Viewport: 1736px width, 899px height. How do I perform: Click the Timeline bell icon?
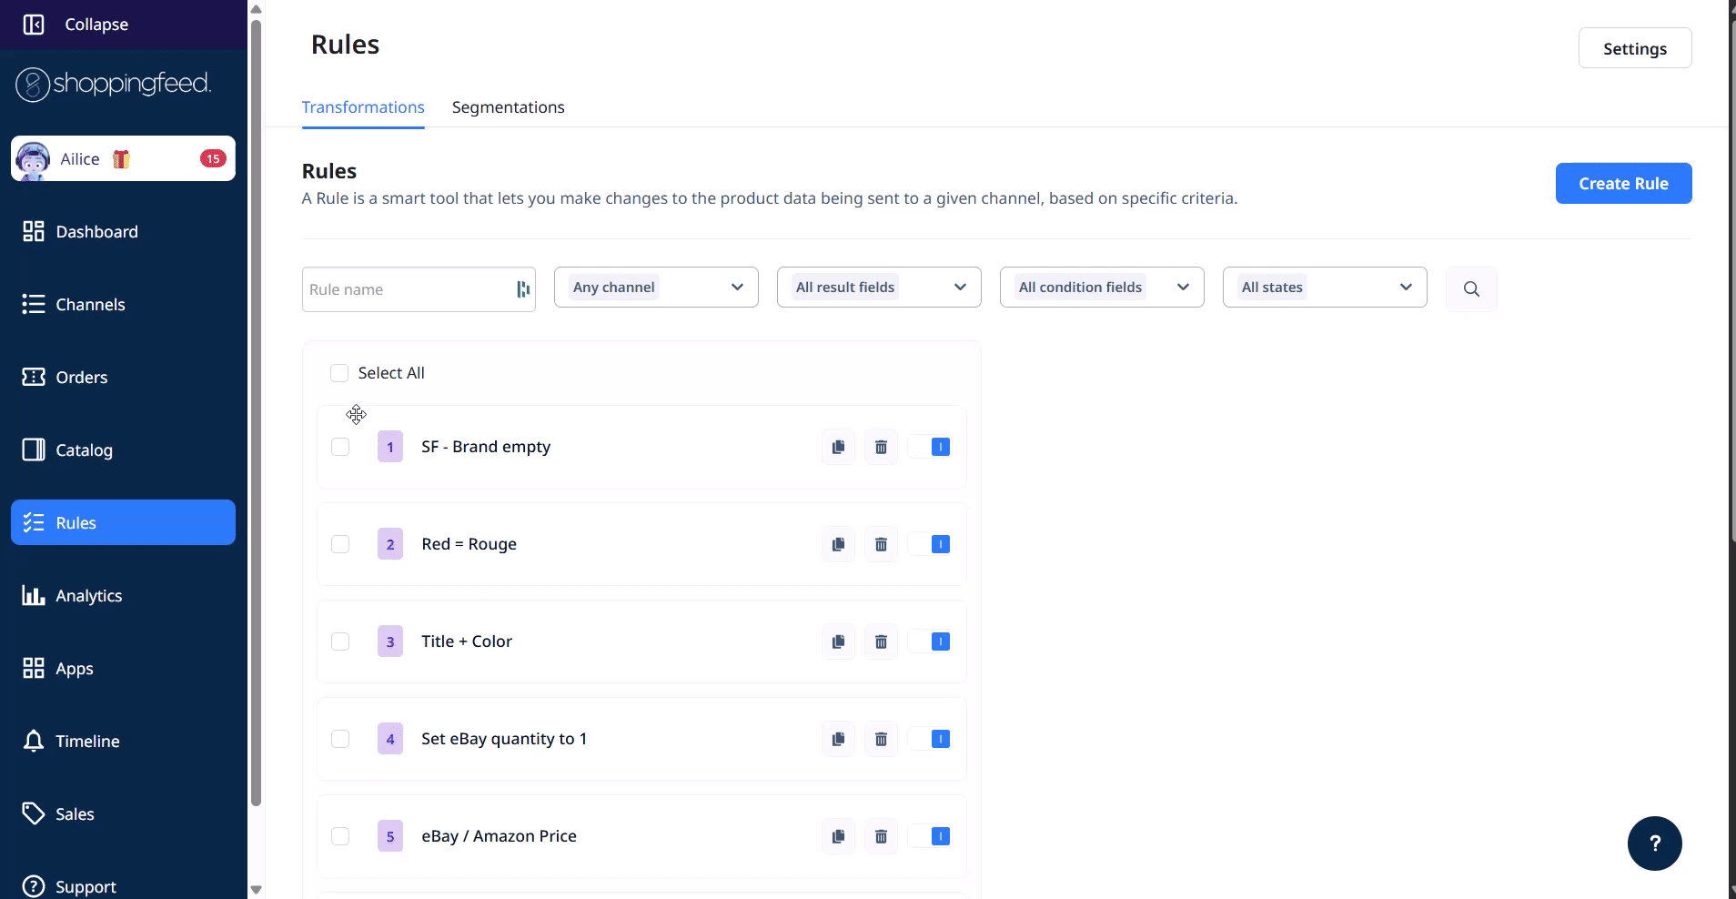pos(34,741)
